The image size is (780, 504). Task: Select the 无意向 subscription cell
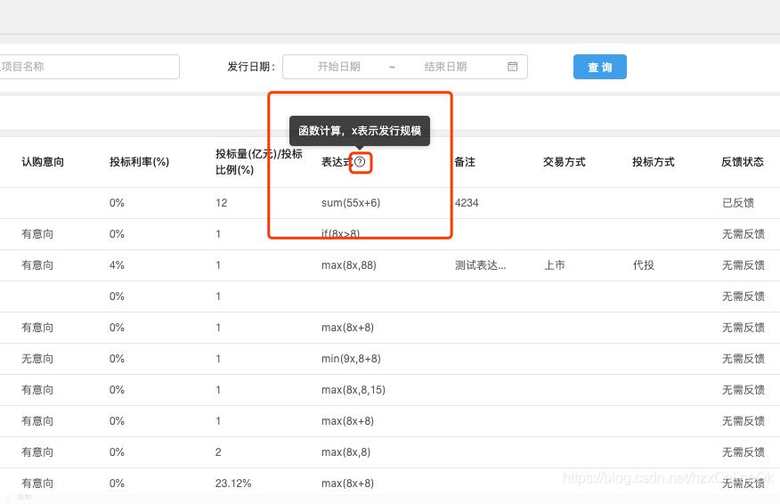(37, 359)
